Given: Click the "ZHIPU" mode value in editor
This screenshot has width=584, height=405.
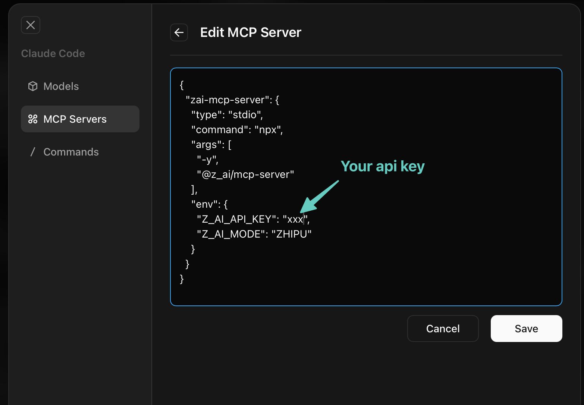Looking at the screenshot, I should tap(292, 234).
